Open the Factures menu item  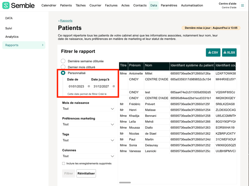111,6
